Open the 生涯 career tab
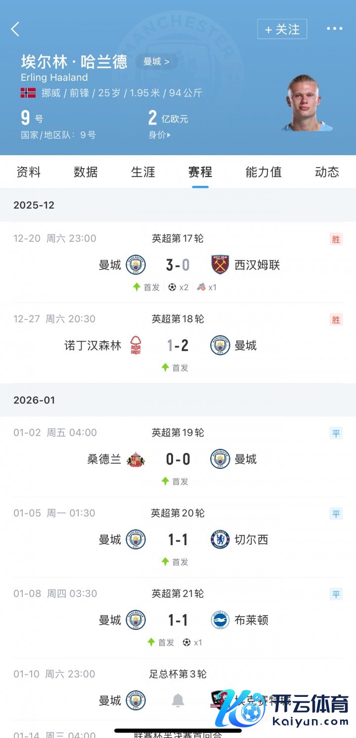Screen dimensions: 356x738 (143, 172)
